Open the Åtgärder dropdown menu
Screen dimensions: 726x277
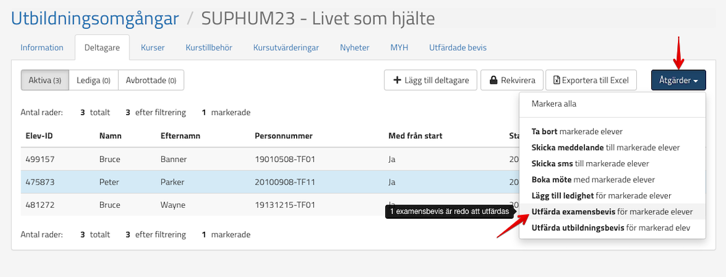click(x=678, y=80)
